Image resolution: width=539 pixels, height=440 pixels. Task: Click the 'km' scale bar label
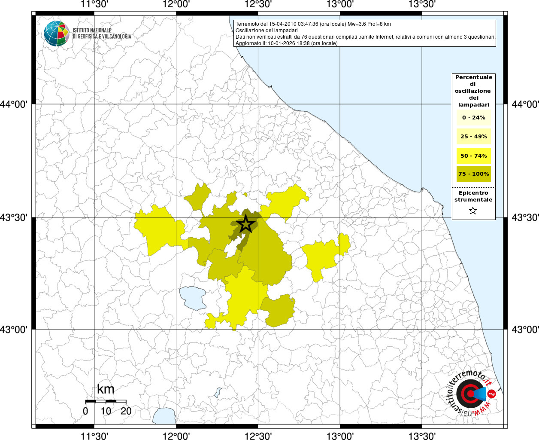coord(106,389)
